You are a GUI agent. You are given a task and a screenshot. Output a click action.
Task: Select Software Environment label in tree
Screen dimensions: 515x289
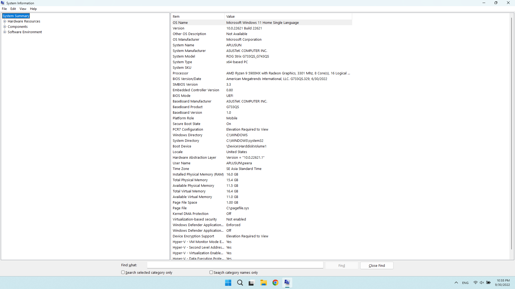25,32
